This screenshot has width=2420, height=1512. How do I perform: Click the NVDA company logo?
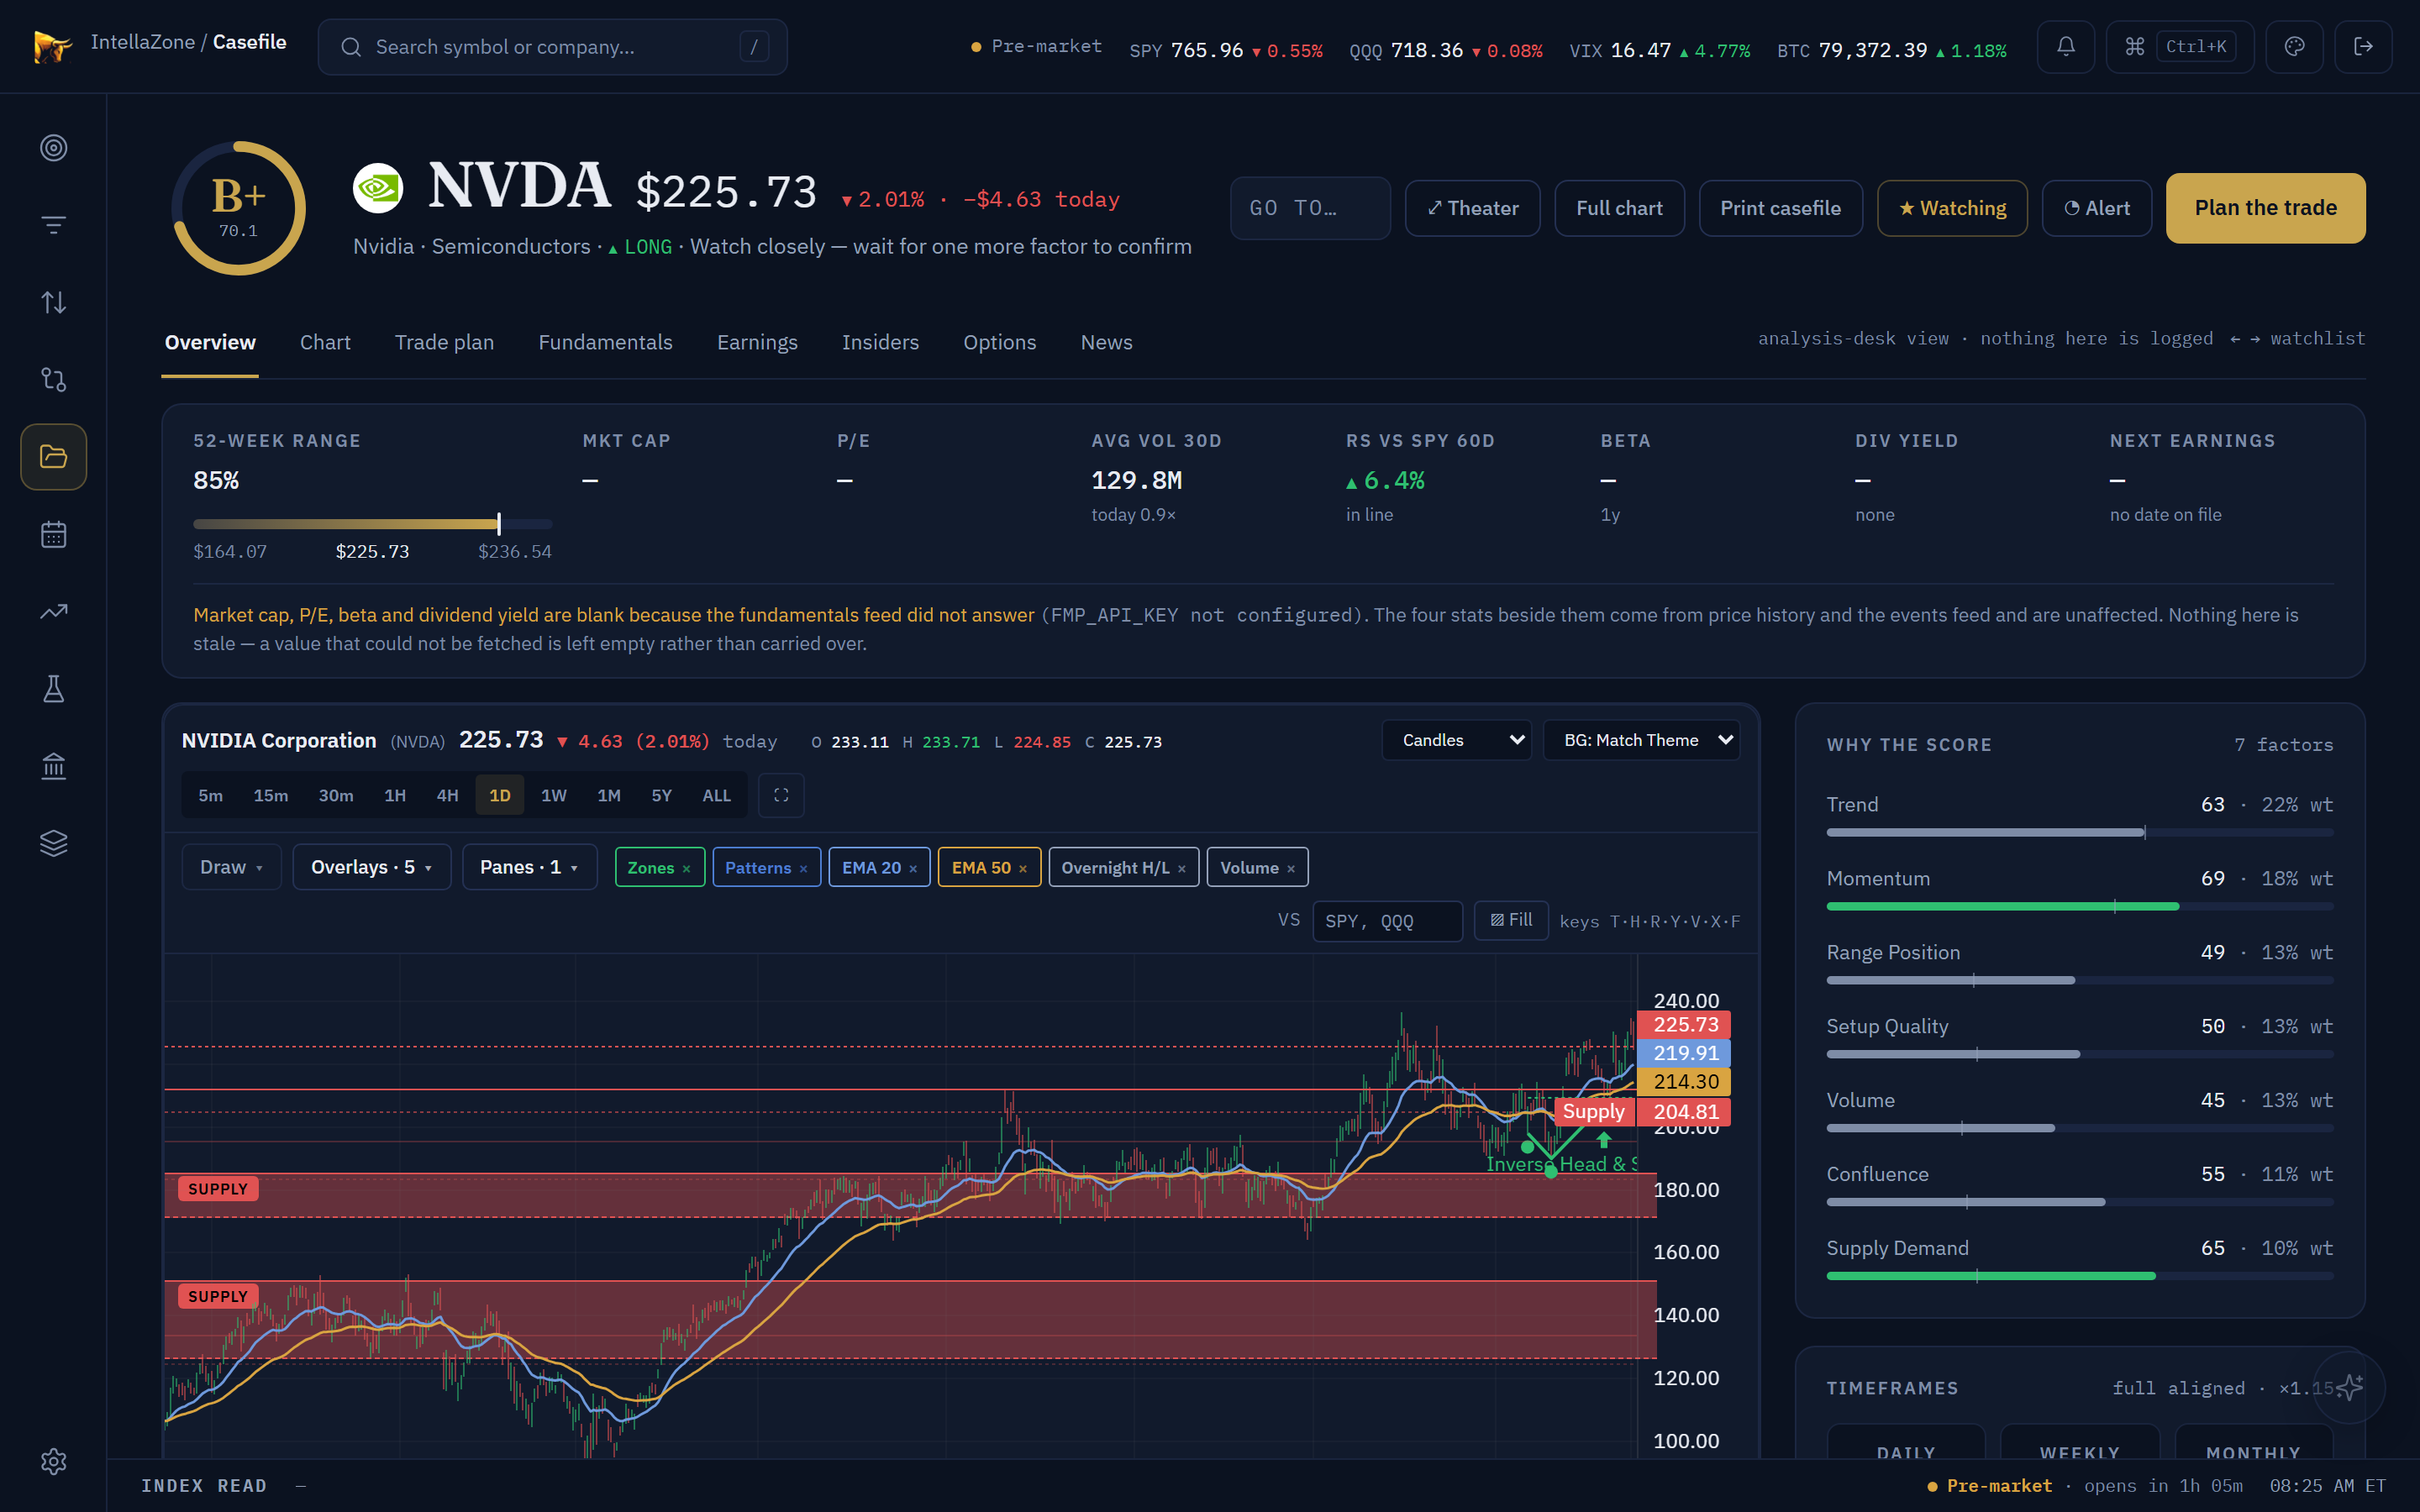[378, 188]
